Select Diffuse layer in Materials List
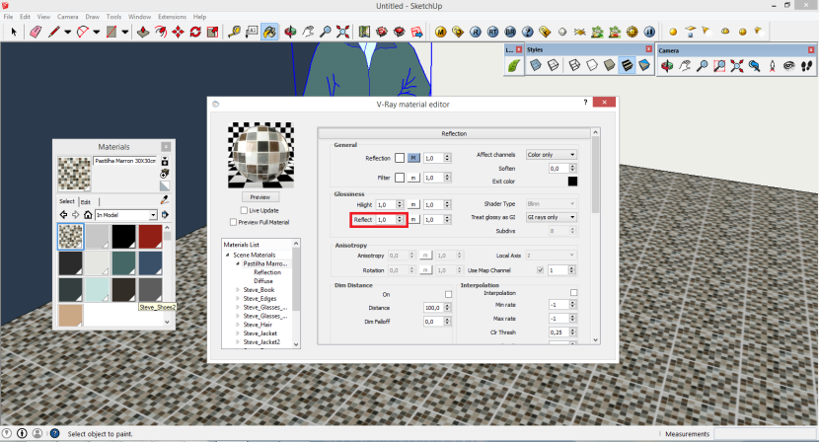This screenshot has height=442, width=819. (263, 280)
